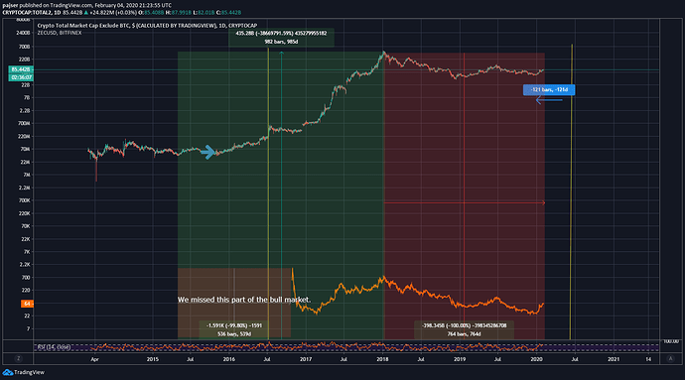Screen dimensions: 685x380
Task: Click the green 85.442B current price label
Action: (x=21, y=69)
